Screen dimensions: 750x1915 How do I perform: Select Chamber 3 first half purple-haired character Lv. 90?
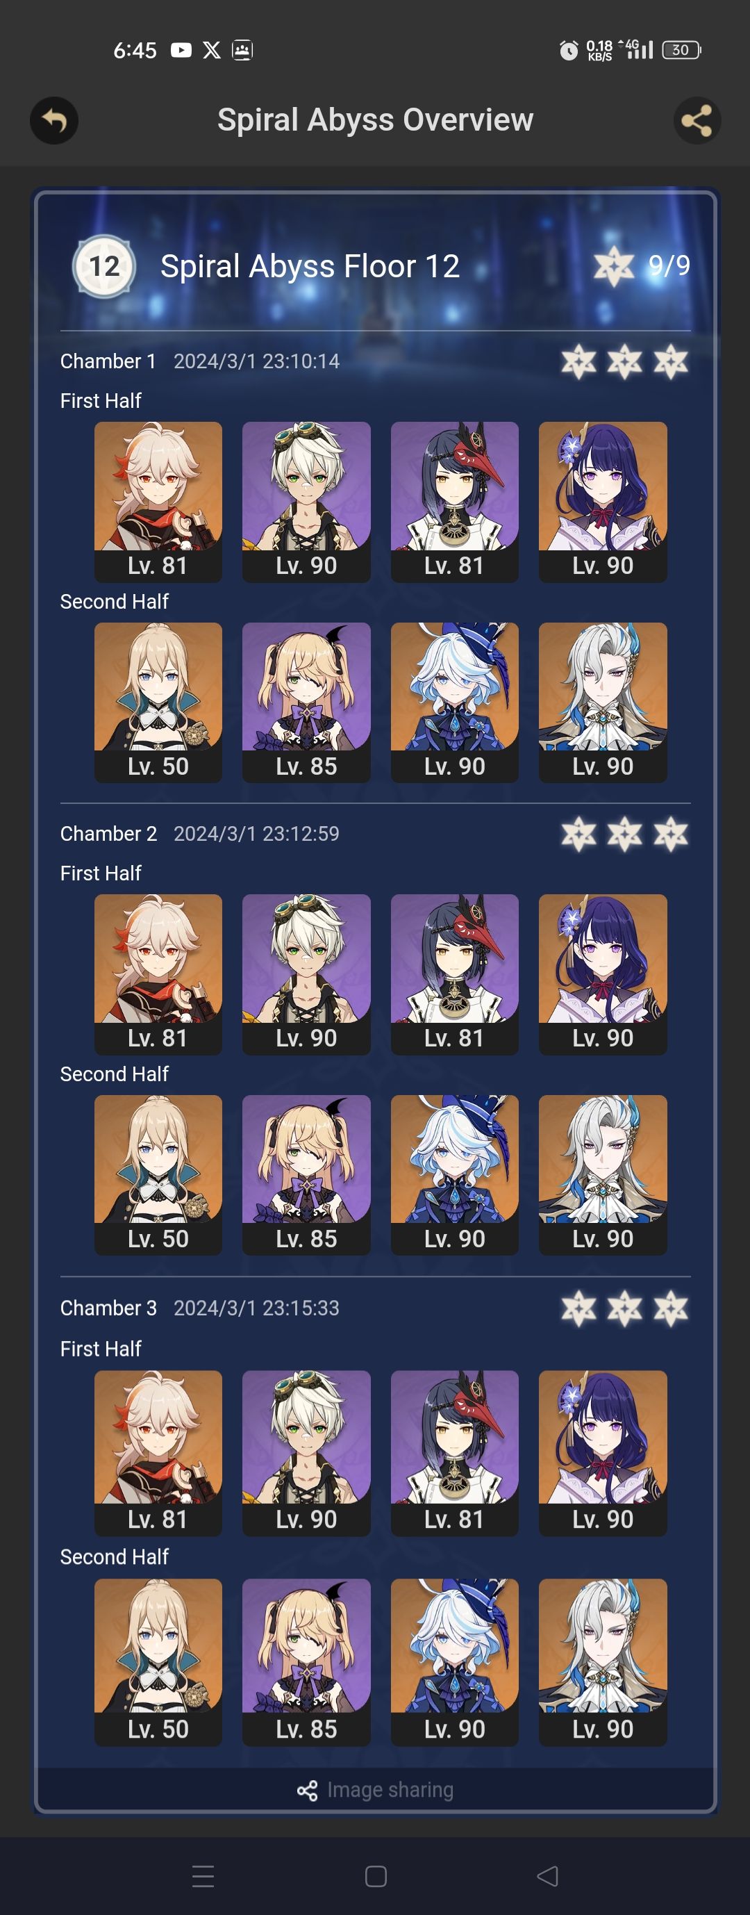tap(603, 1453)
